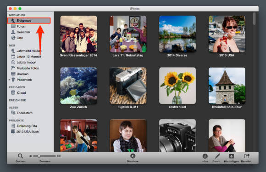Click the large thumbnail zoom-in icon
The width and height of the screenshot is (266, 172).
59,156
